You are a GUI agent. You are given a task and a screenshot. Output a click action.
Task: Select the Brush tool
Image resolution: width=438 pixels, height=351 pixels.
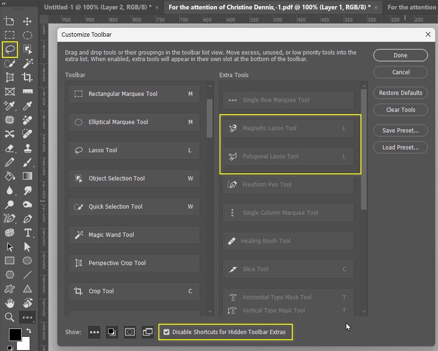click(27, 162)
